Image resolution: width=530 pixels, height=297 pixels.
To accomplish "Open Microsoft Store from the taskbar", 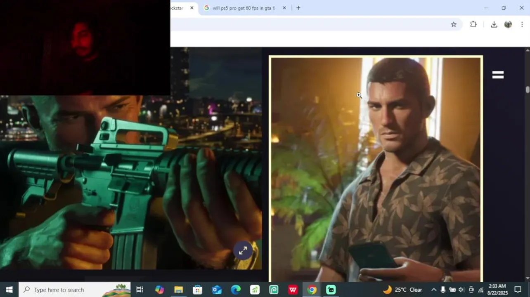I will (x=197, y=290).
